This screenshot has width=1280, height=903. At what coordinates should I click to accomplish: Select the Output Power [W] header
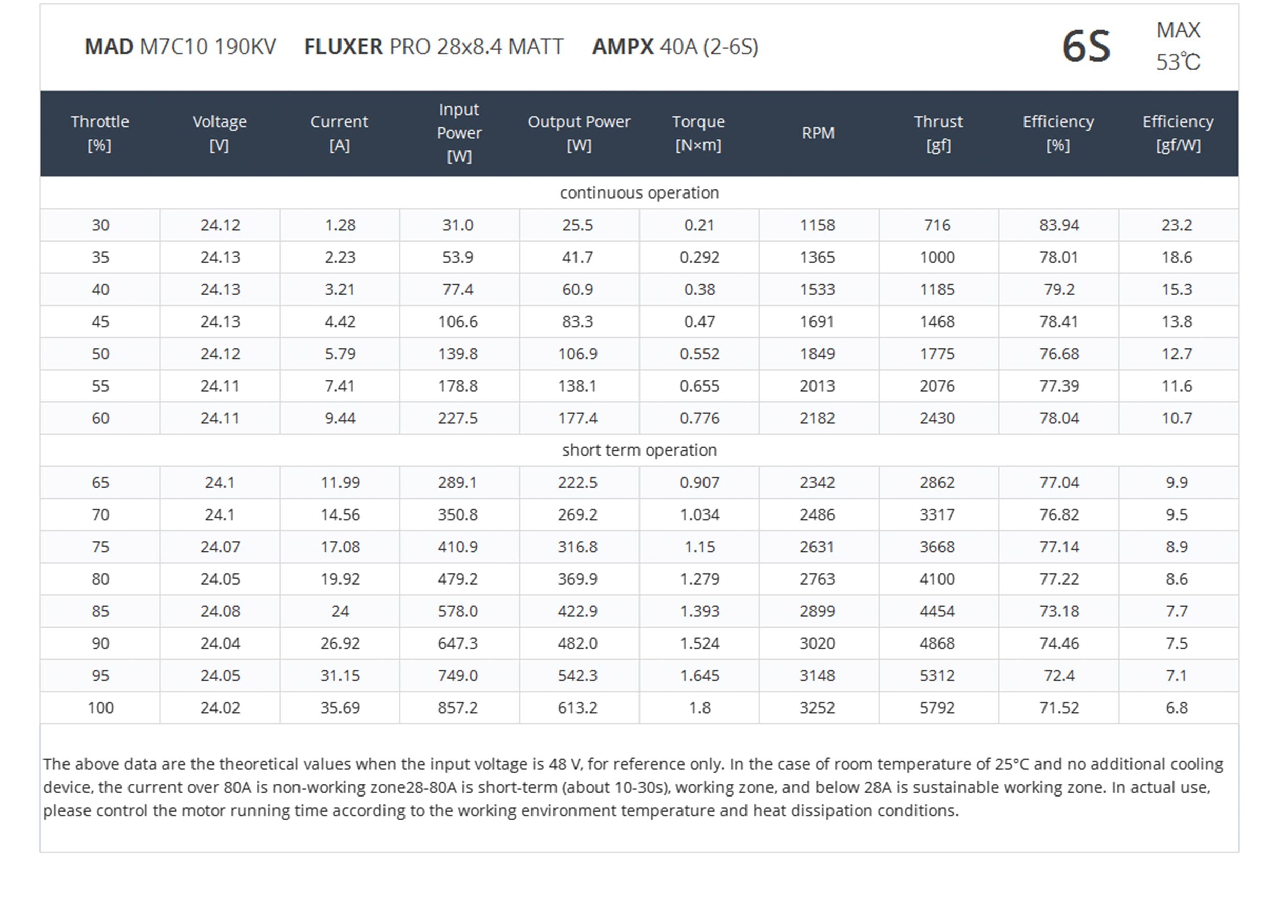579,133
